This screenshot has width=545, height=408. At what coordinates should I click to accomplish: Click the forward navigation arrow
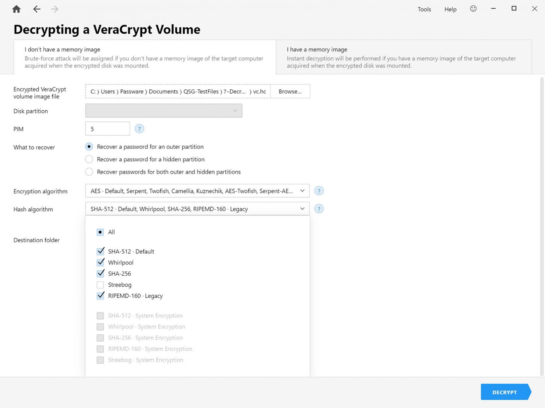54,9
